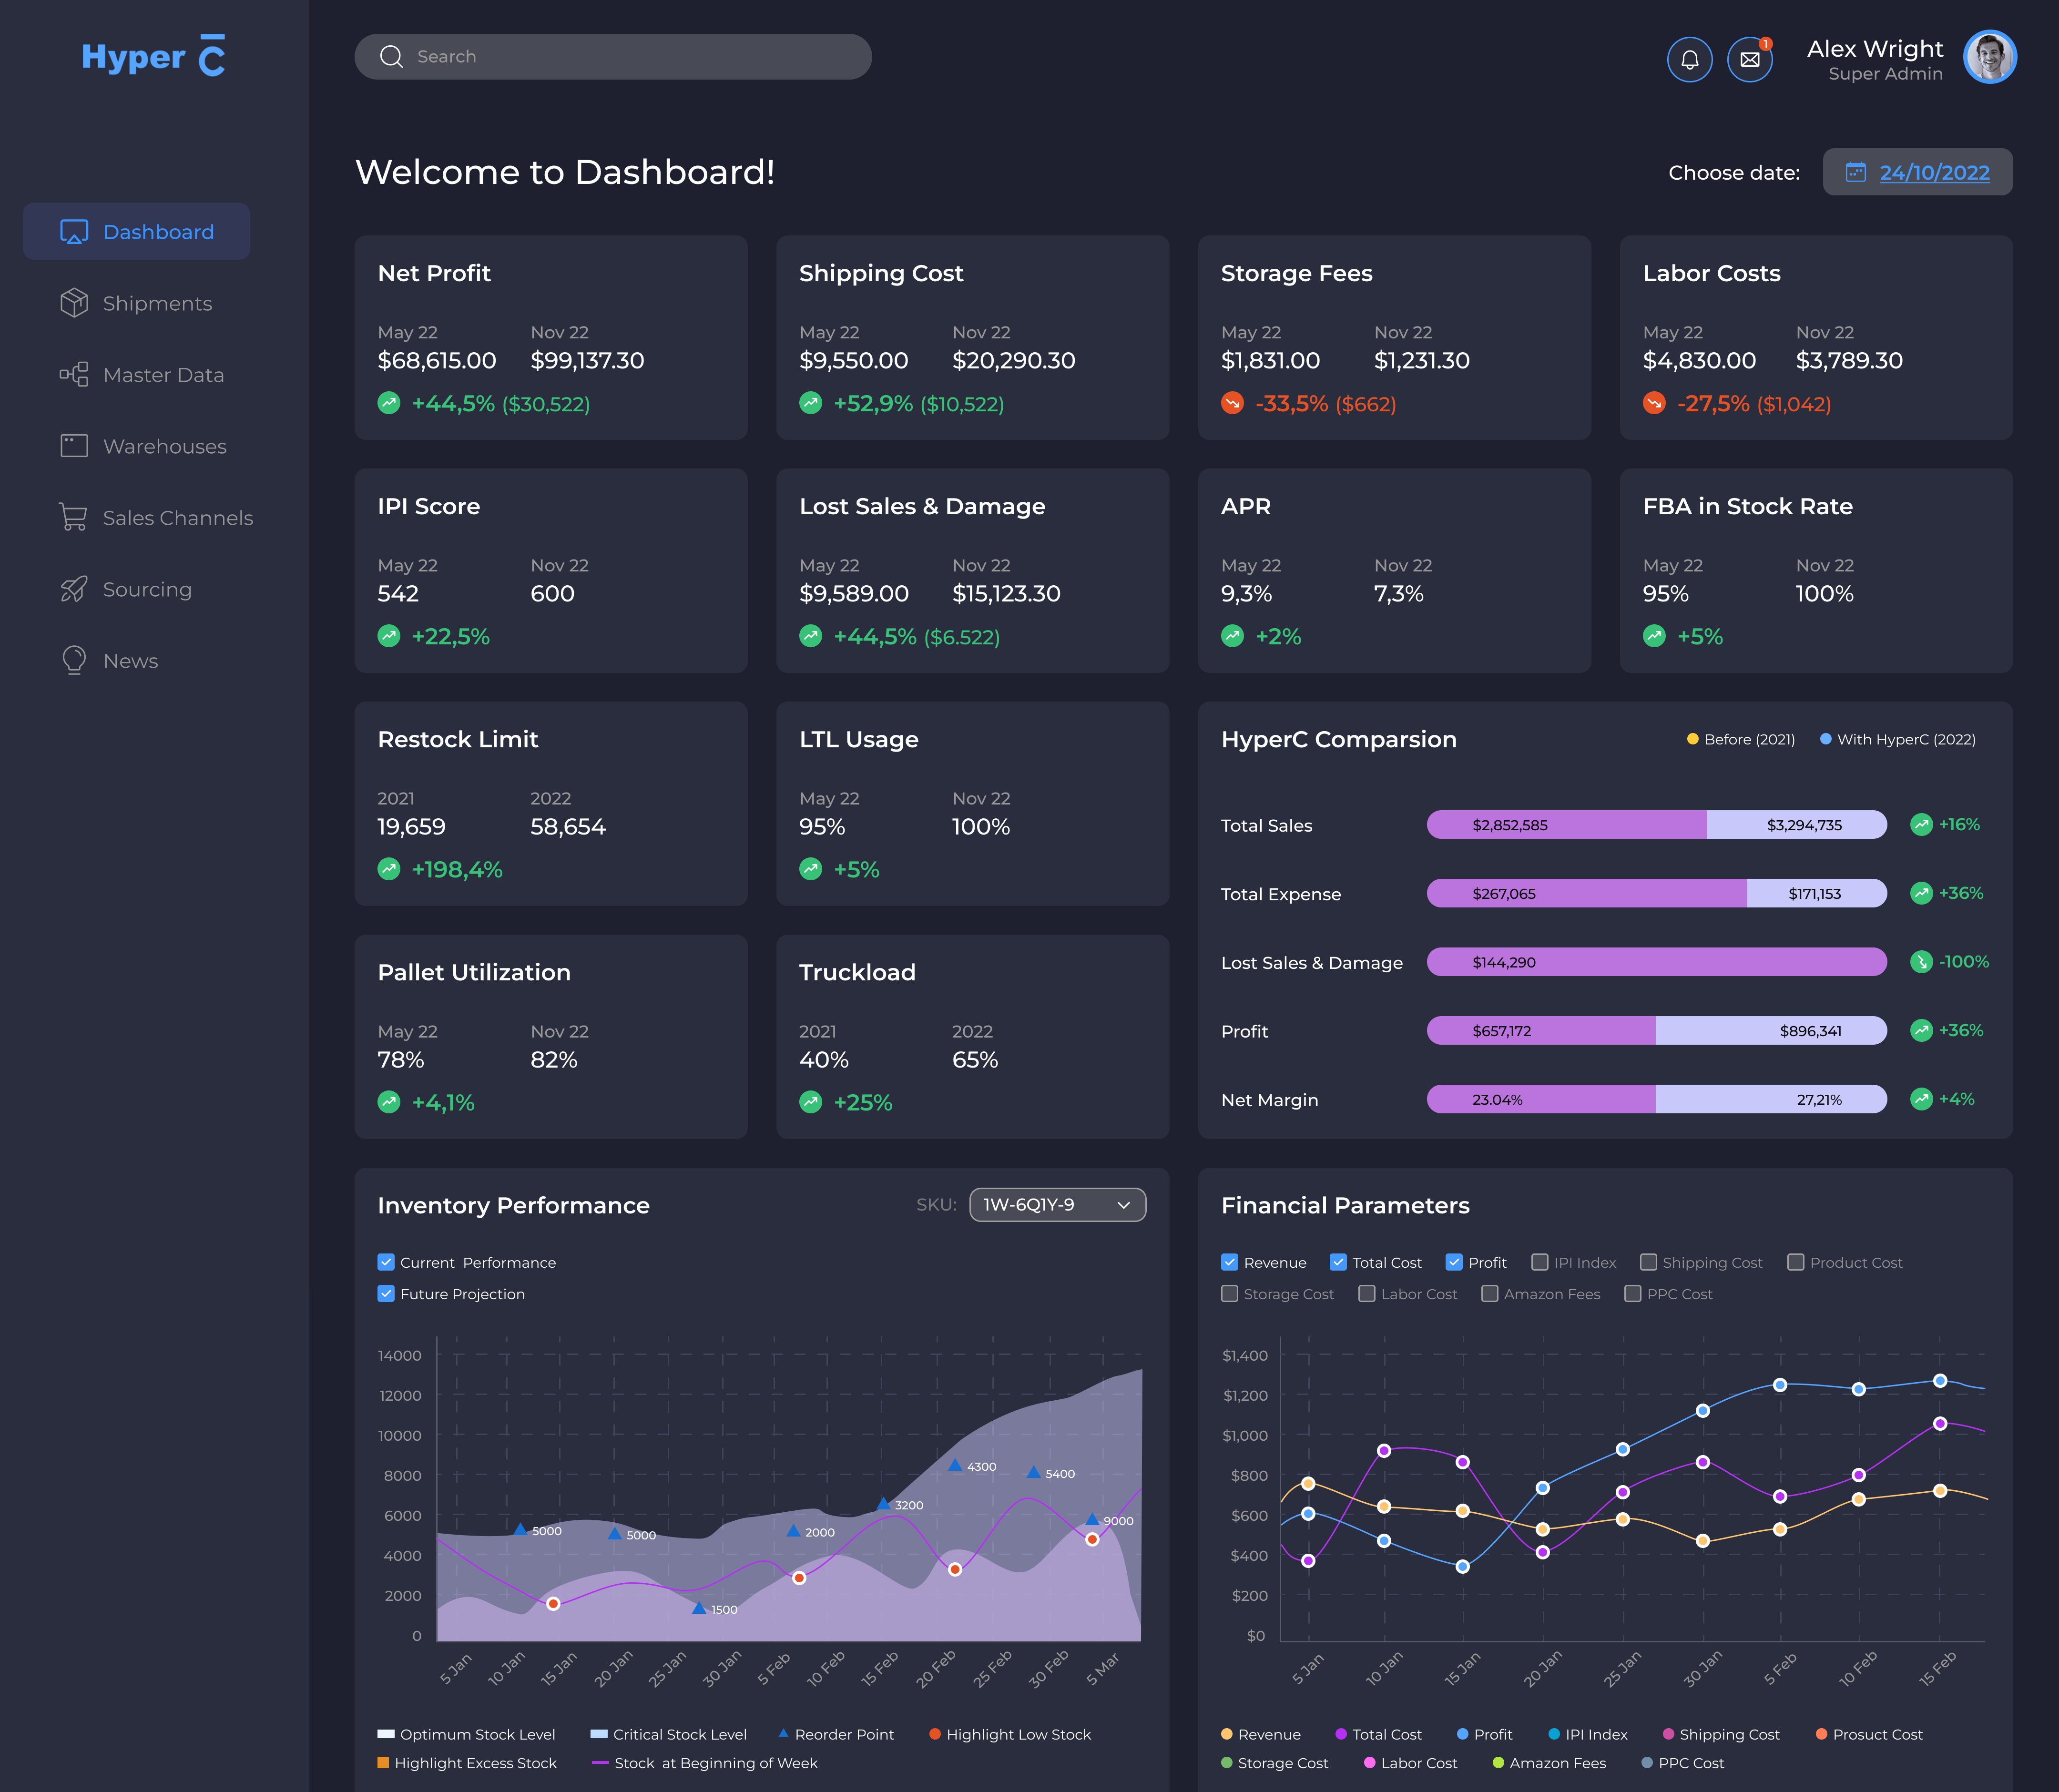Click the notification bell icon

point(1689,60)
